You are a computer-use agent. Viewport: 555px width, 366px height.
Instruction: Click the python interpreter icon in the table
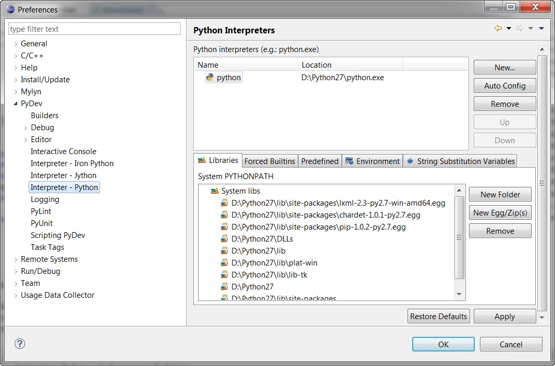[210, 78]
